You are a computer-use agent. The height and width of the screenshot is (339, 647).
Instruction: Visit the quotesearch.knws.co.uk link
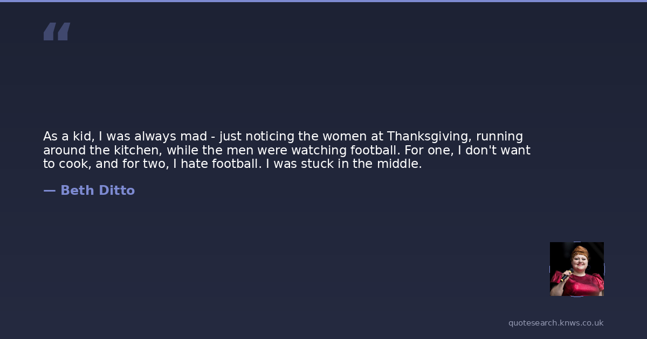pyautogui.click(x=556, y=323)
